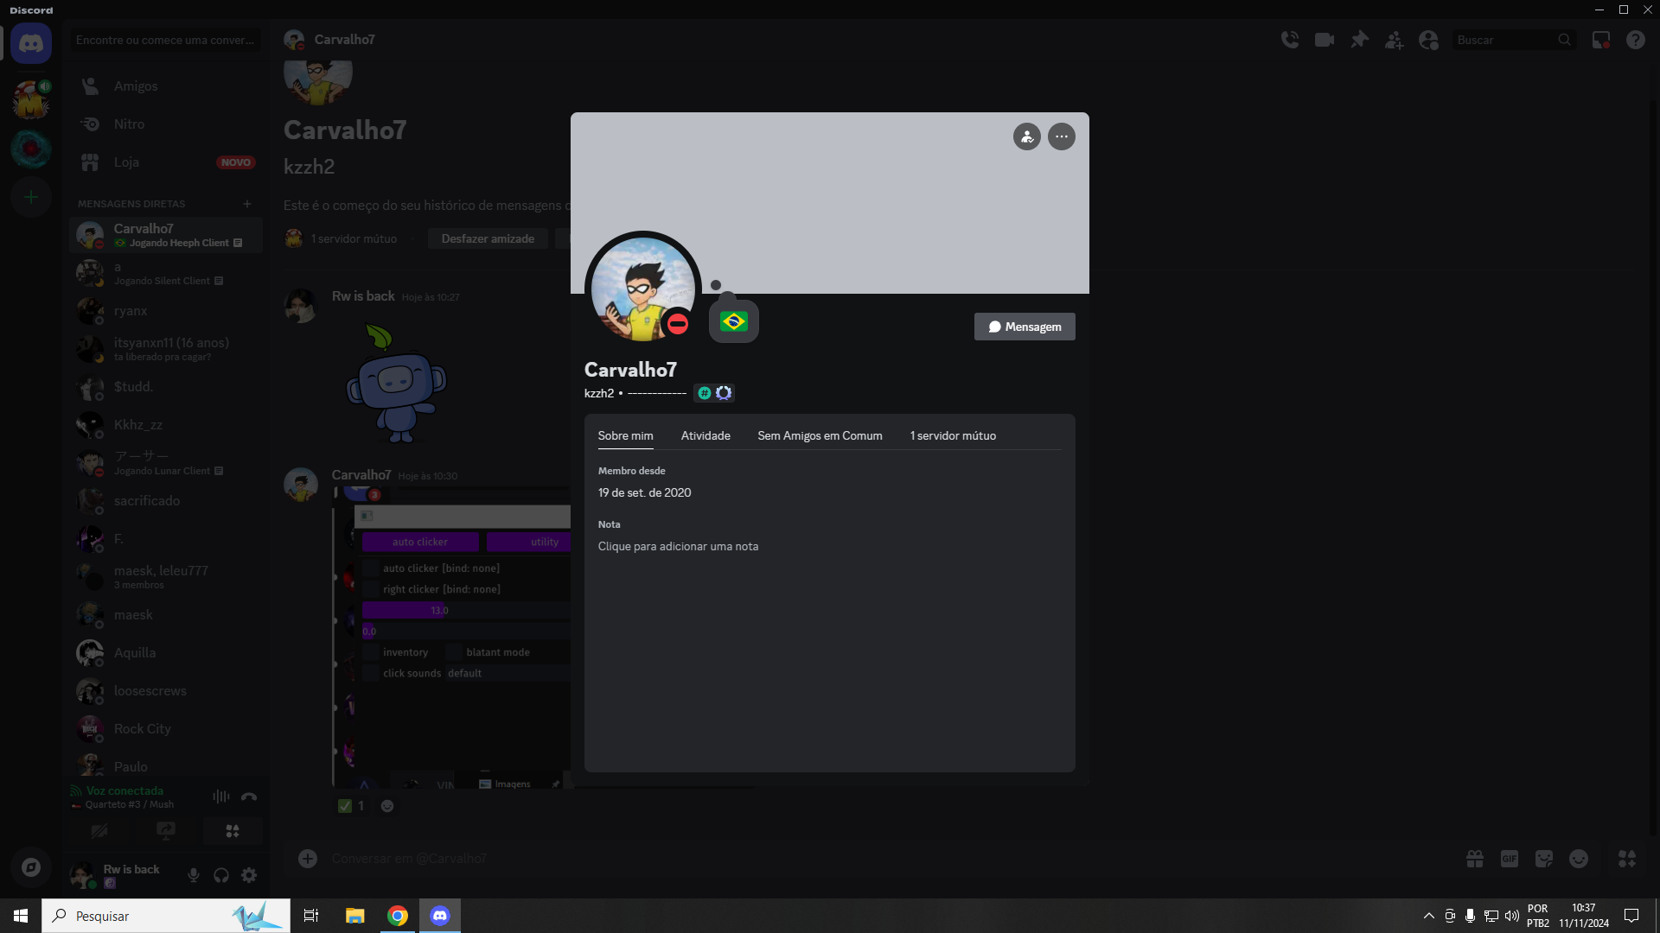Open the Aquilla direct message
Viewport: 1660px width, 933px height.
[x=166, y=653]
